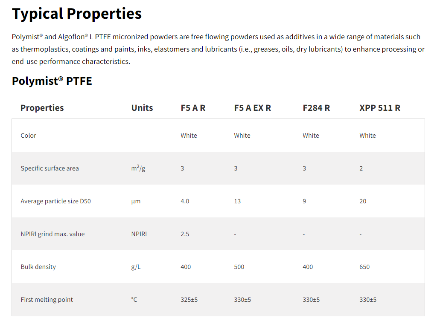Select the Color row label
Screen dimensions: 437x318
click(x=29, y=136)
